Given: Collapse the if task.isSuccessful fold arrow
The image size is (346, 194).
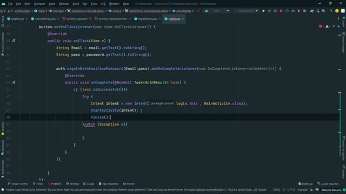Looking at the screenshot, I should pyautogui.click(x=20, y=89).
